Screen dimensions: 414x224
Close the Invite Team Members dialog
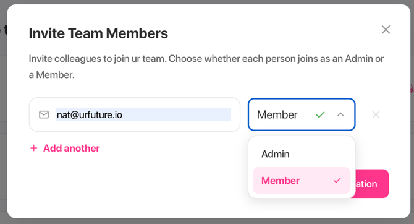pos(386,30)
